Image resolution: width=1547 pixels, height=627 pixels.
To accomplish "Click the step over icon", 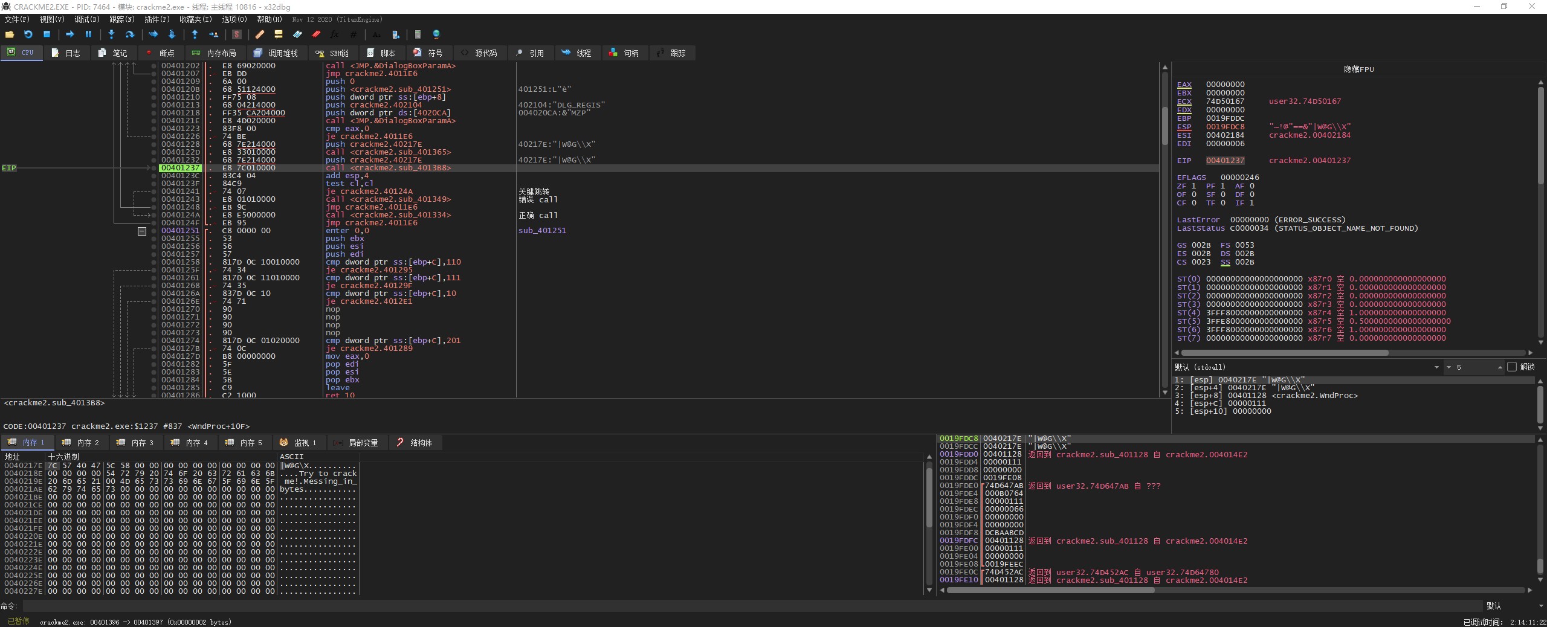I will [129, 34].
